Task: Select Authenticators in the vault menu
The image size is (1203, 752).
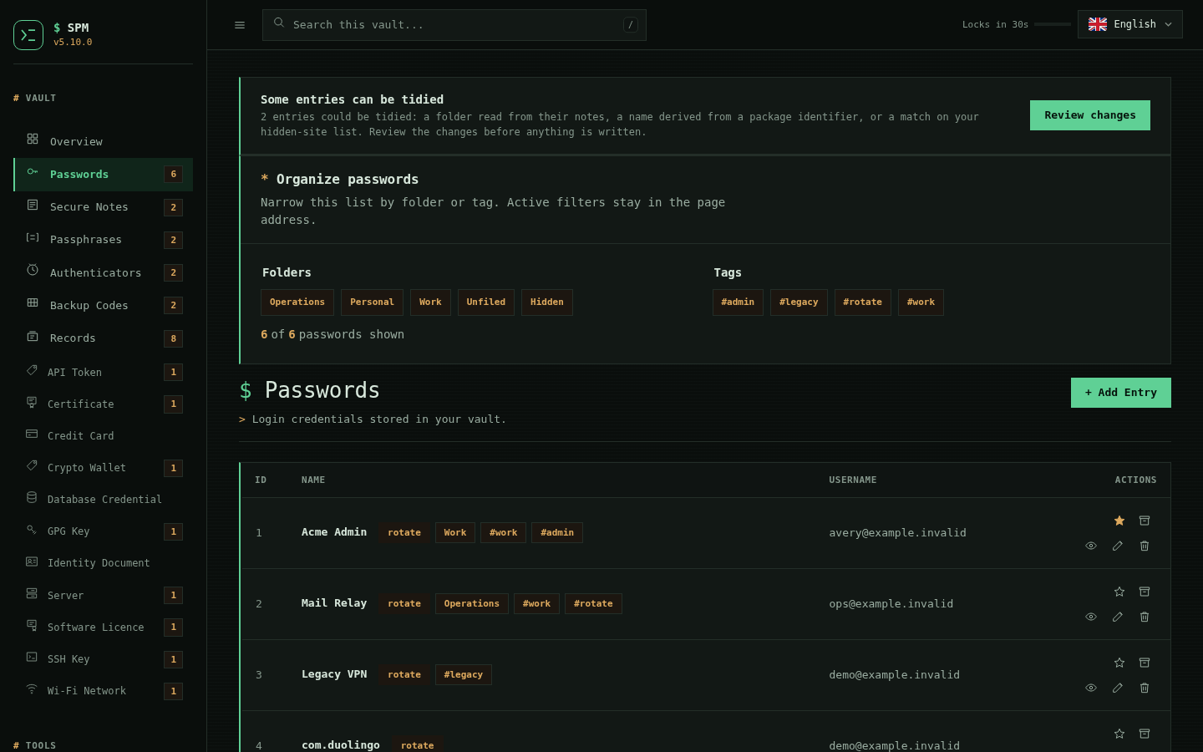Action: 104,272
